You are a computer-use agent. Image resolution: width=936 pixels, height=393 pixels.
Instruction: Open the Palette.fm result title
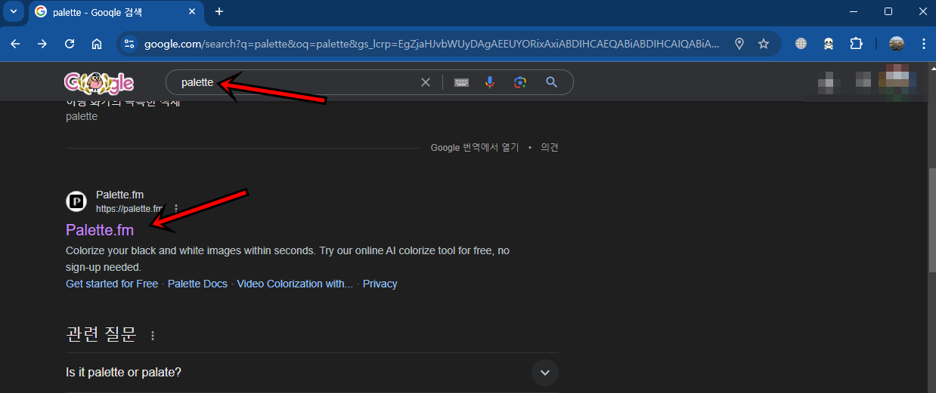click(100, 230)
